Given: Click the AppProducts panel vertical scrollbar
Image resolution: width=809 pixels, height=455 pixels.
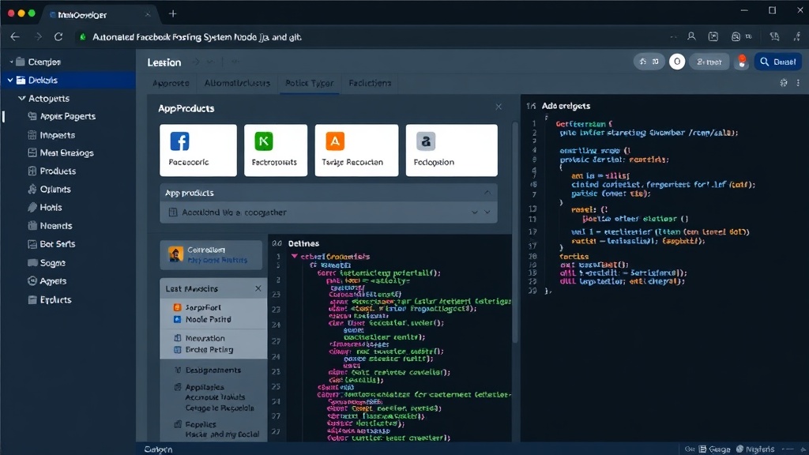Looking at the screenshot, I should coord(514,232).
